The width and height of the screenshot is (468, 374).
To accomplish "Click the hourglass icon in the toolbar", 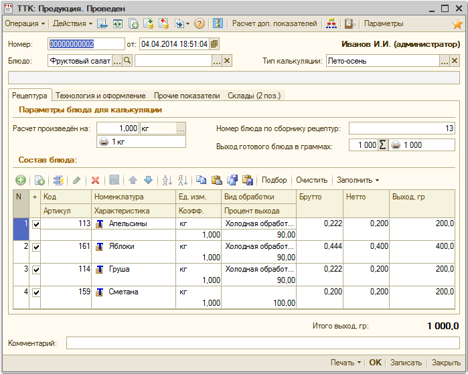I will (218, 23).
